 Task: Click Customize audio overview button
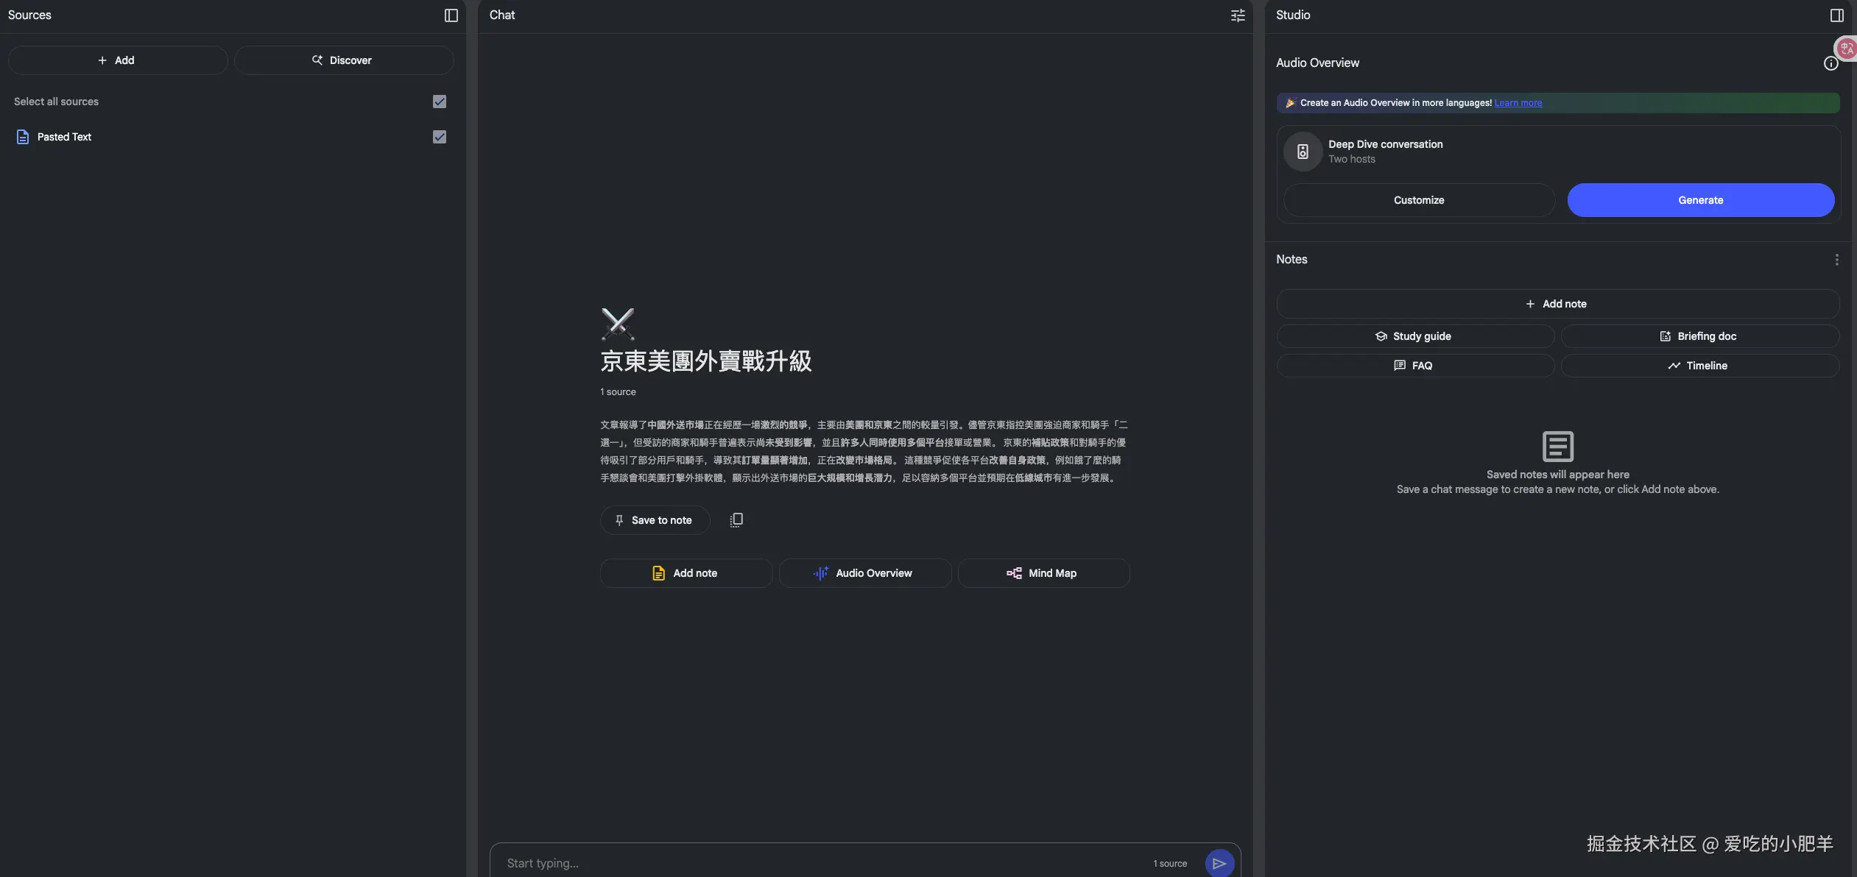pos(1418,200)
